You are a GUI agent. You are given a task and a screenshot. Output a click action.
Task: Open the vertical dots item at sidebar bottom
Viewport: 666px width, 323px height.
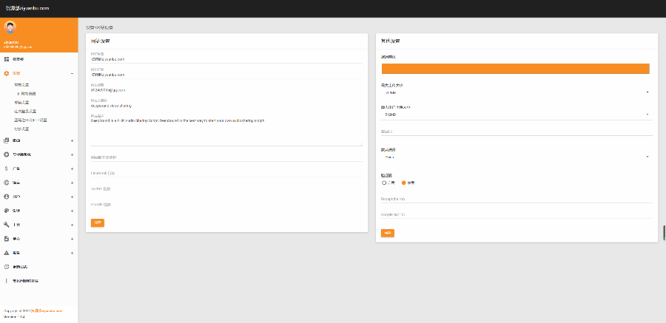point(7,281)
